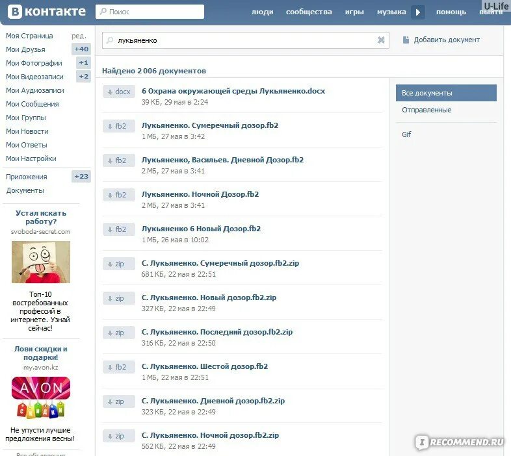Clear the лукьяненко search with the X icon
This screenshot has height=456, width=511.
(381, 40)
